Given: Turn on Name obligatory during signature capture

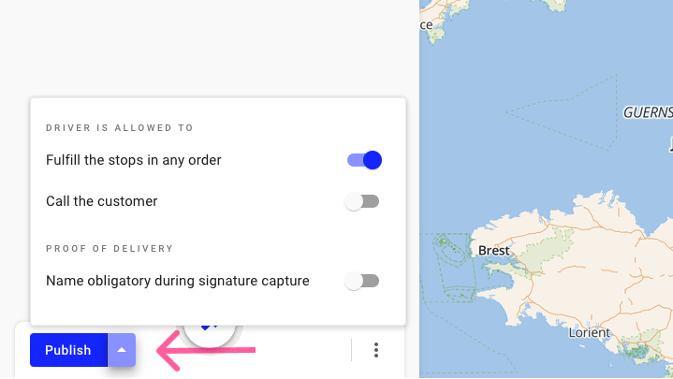Looking at the screenshot, I should click(362, 281).
